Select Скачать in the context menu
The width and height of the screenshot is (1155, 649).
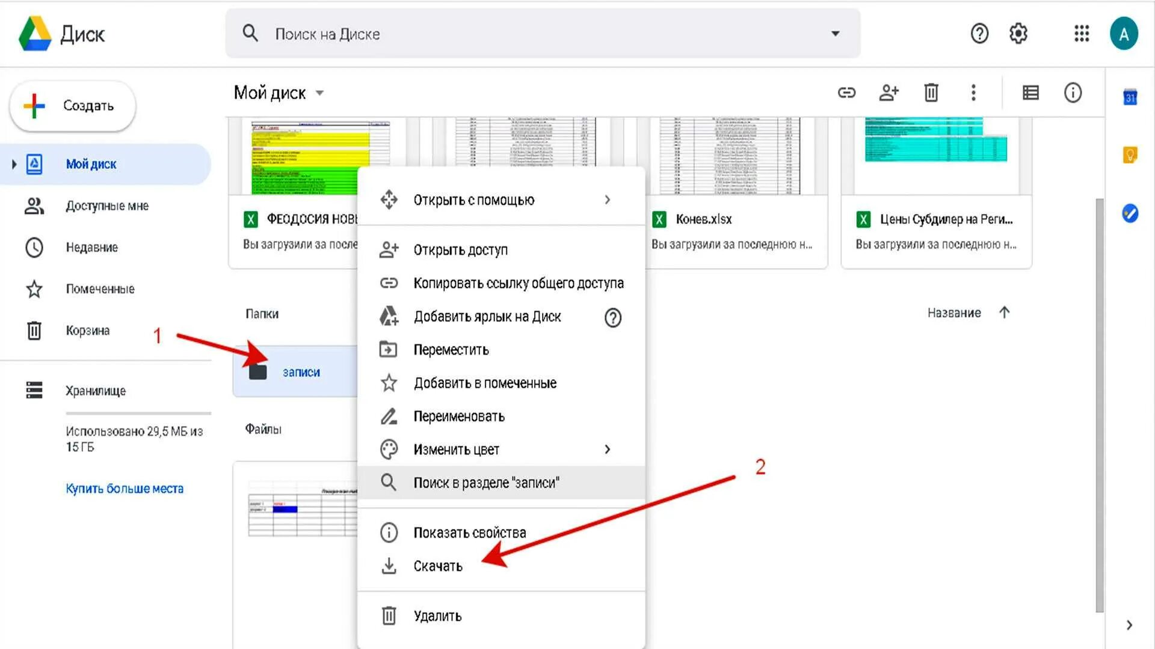(437, 566)
